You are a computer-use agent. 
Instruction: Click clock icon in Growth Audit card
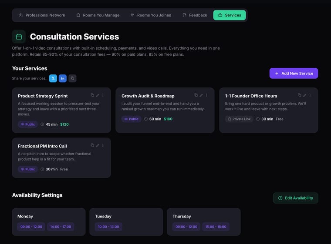[x=145, y=119]
